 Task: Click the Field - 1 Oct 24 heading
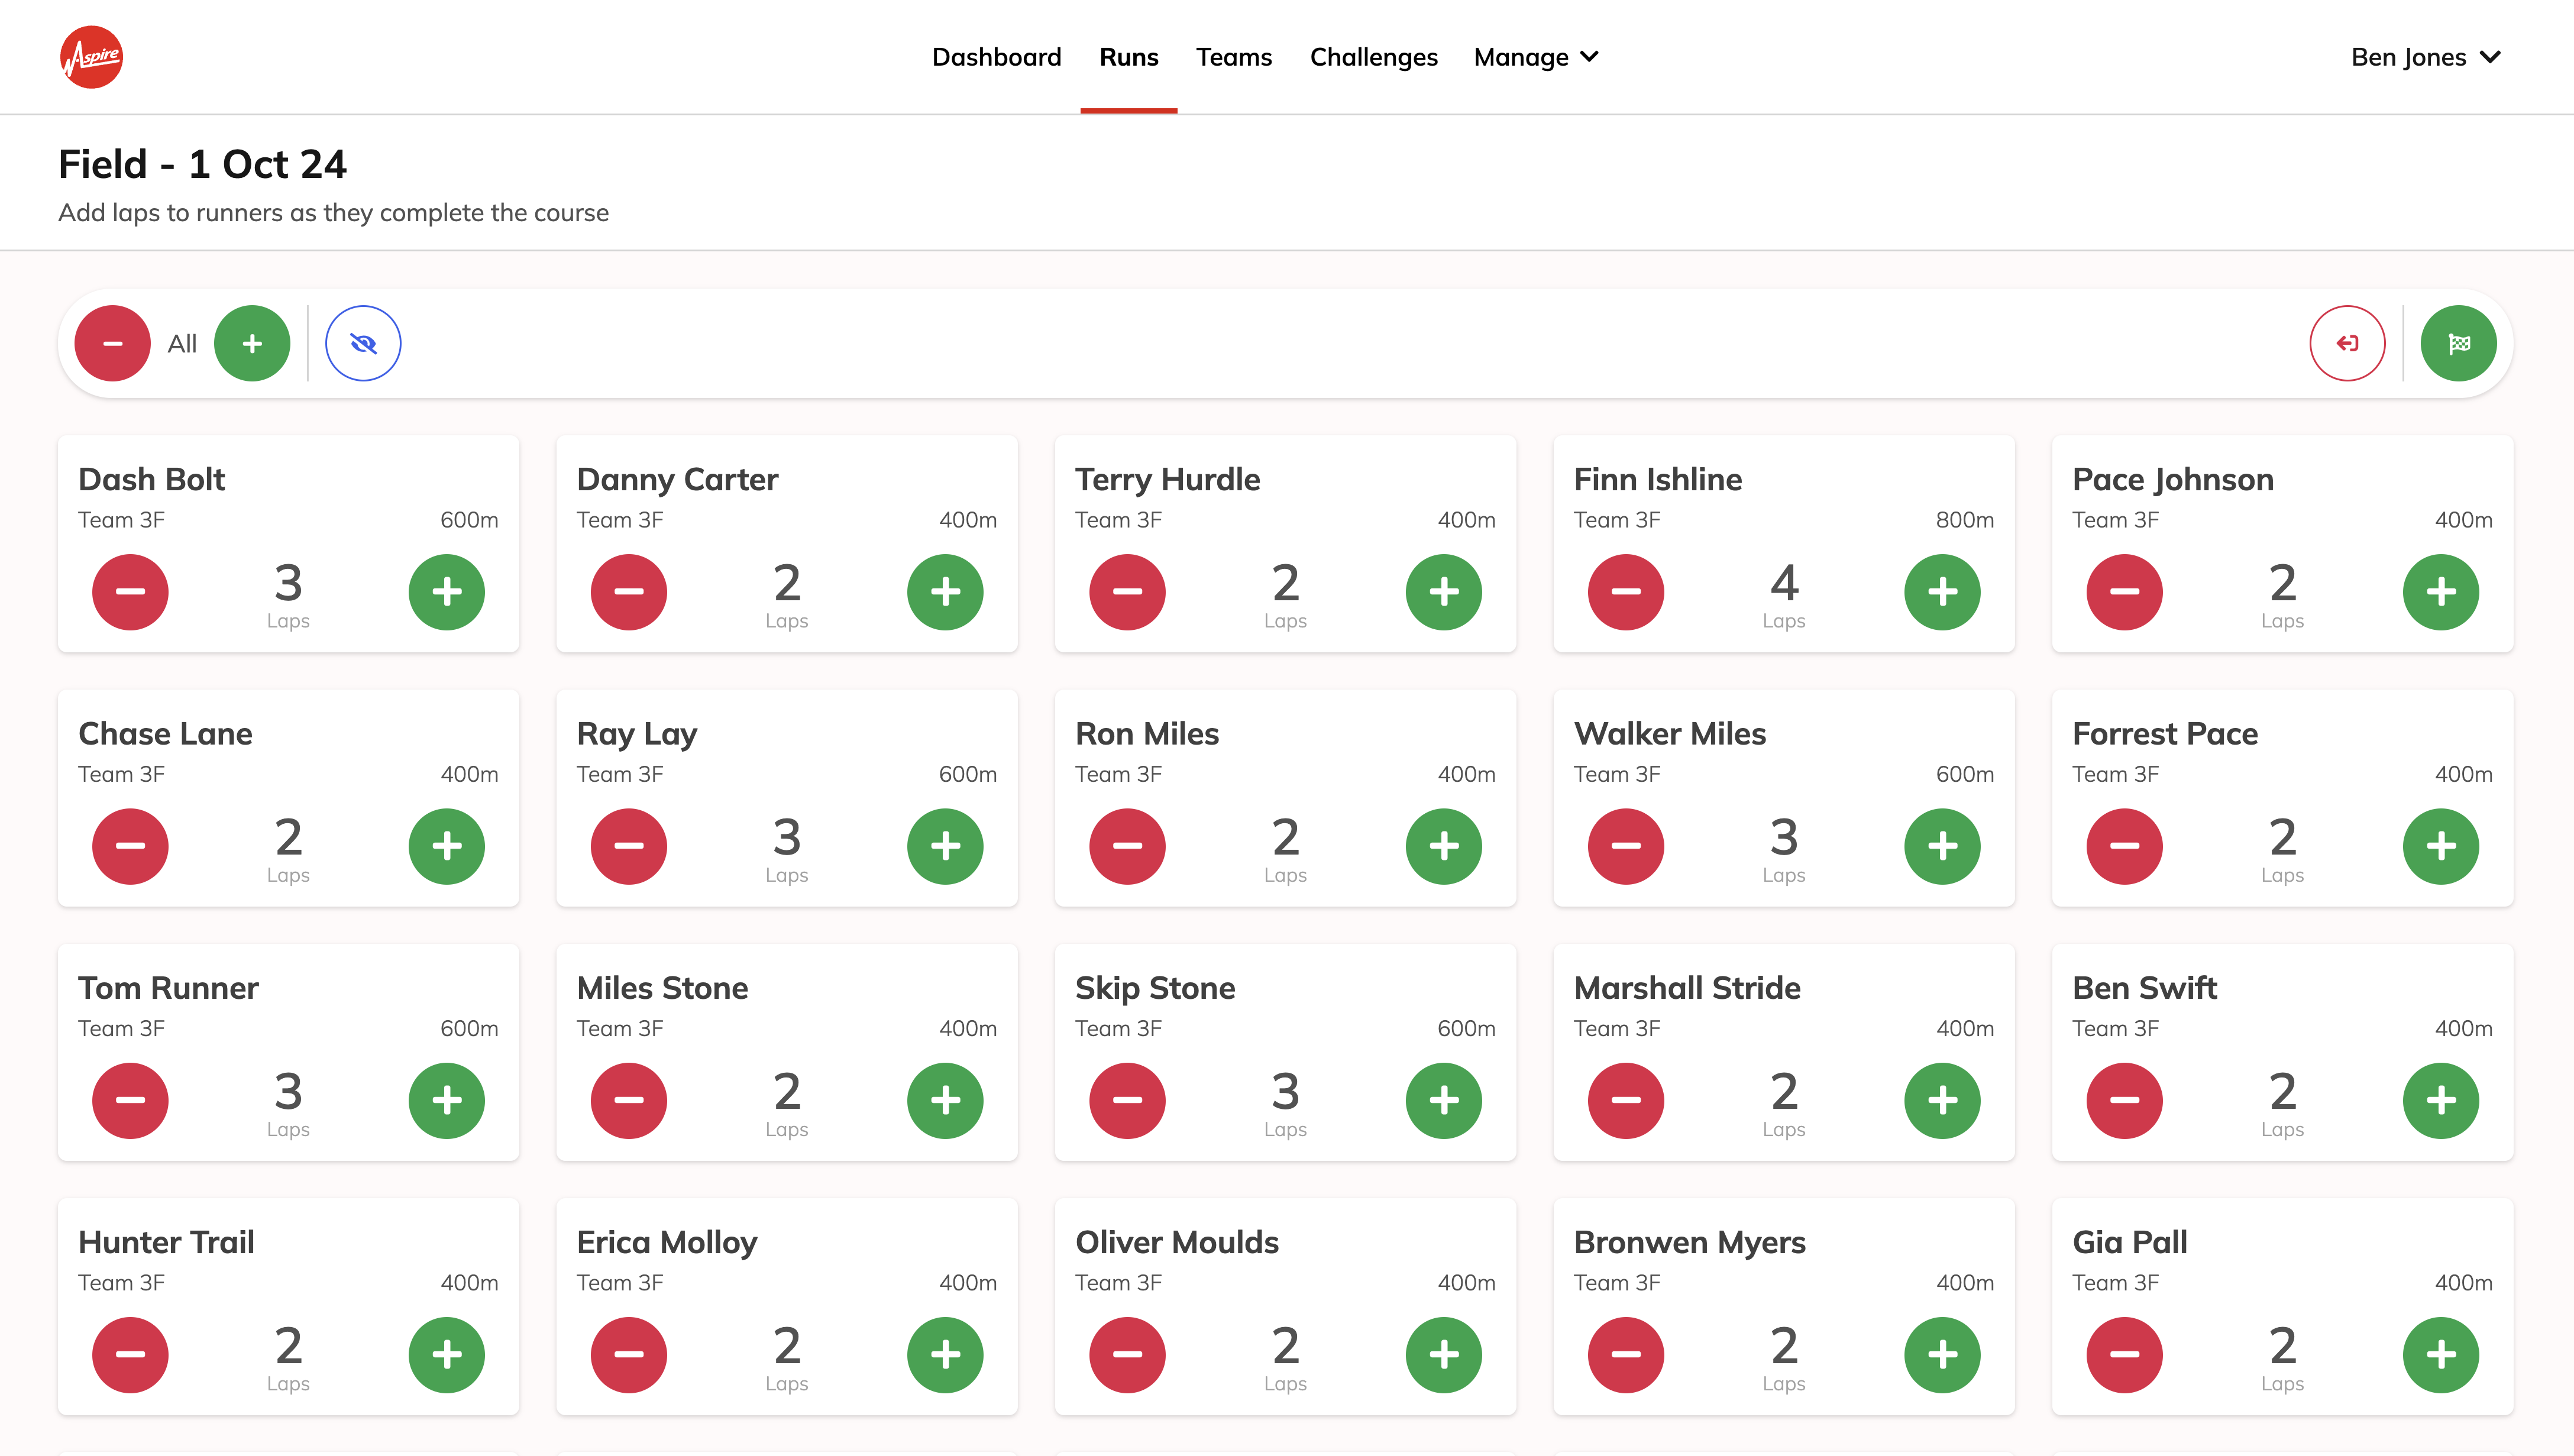[x=202, y=164]
